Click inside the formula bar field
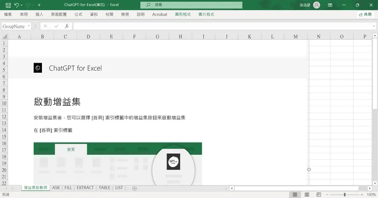The image size is (378, 198). pyautogui.click(x=222, y=26)
